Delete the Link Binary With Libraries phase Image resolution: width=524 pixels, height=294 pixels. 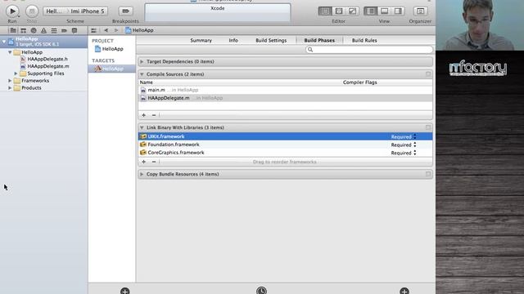(x=428, y=127)
